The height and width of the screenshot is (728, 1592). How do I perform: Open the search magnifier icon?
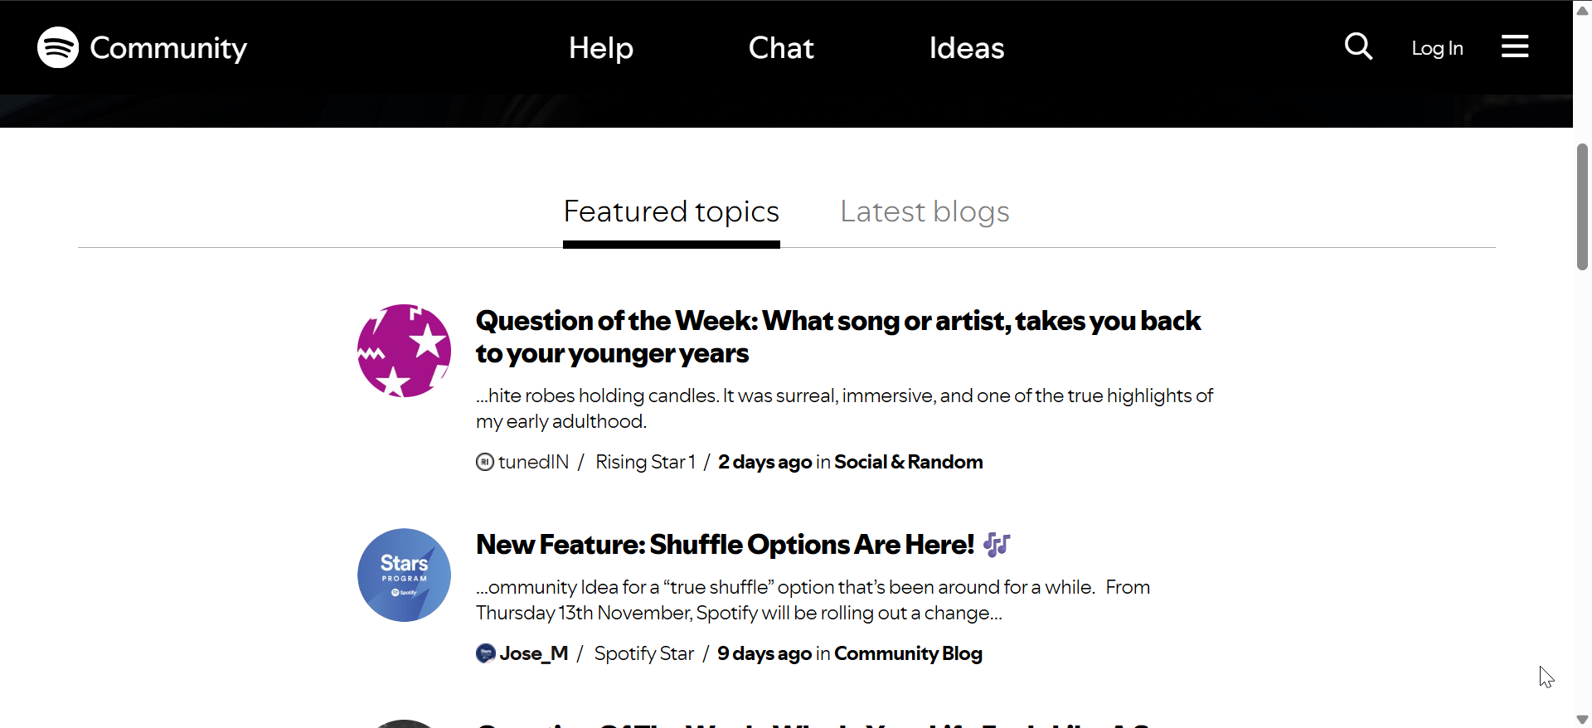(x=1358, y=46)
